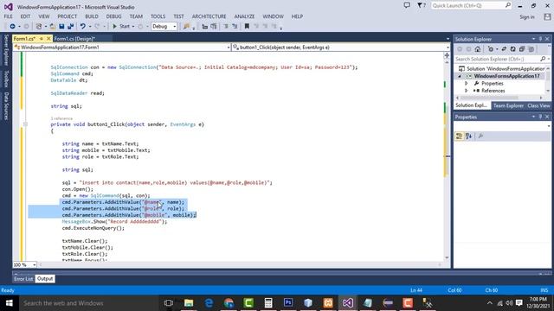
Task: Open the Toolbox side tab
Action: 6,79
